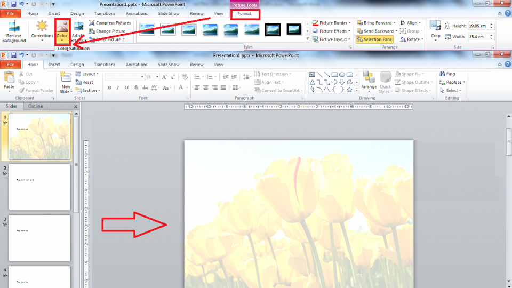512x288 pixels.
Task: Toggle Strikethrough formatting
Action: [145, 87]
